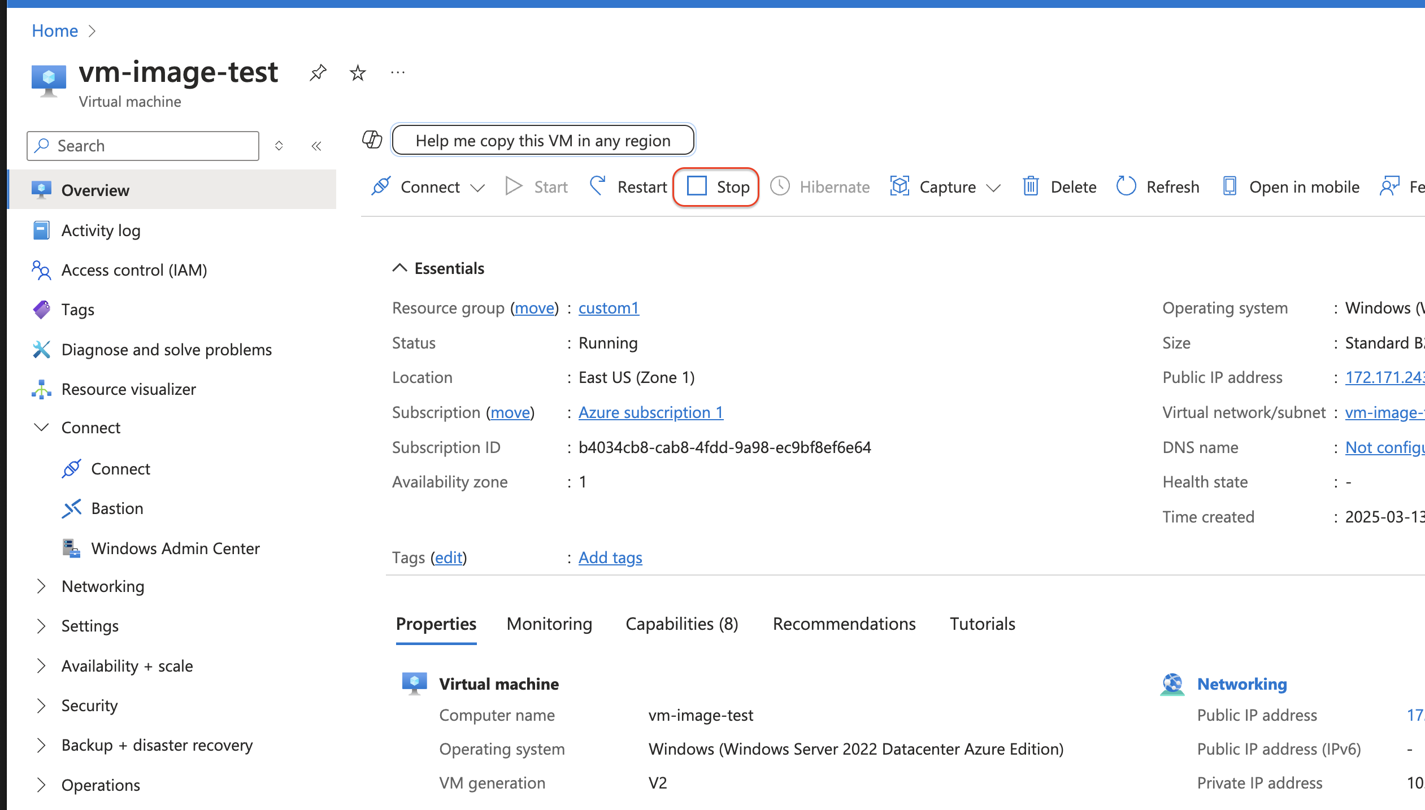Open Connect dropdown arrow in toolbar

[x=478, y=188]
